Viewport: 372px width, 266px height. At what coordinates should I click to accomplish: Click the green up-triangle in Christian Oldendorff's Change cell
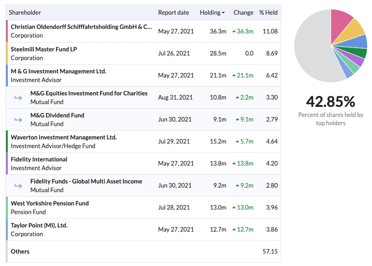pyautogui.click(x=234, y=31)
